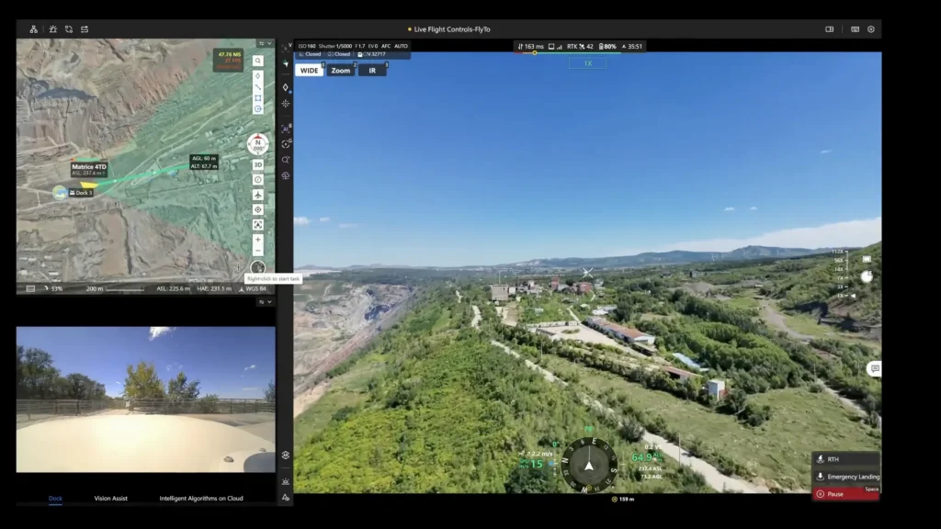
Task: Reset map orientation with north compass
Action: (x=258, y=144)
